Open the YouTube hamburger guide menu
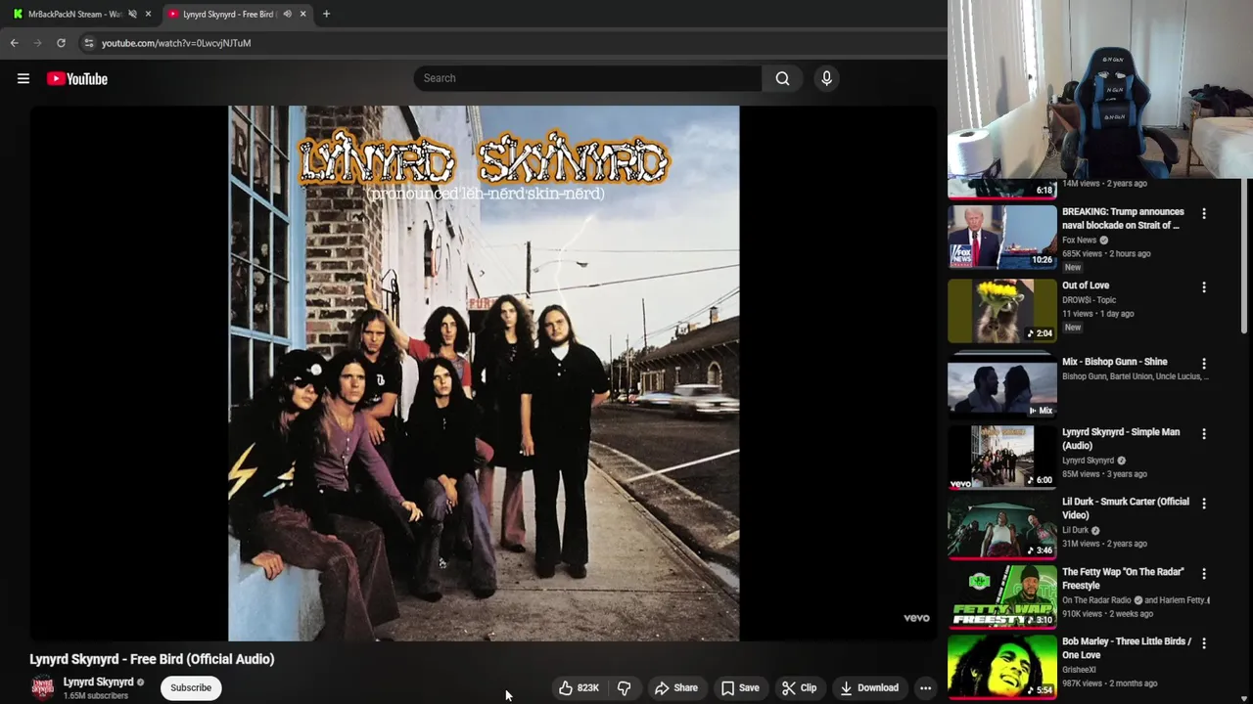Image resolution: width=1253 pixels, height=704 pixels. [23, 78]
